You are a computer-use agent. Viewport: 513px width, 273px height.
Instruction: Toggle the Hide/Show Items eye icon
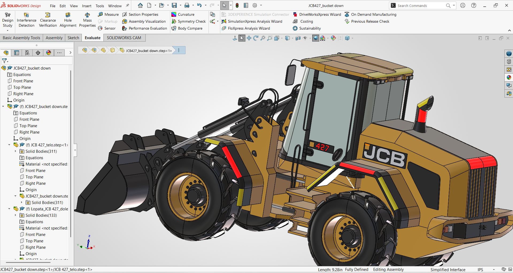305,38
